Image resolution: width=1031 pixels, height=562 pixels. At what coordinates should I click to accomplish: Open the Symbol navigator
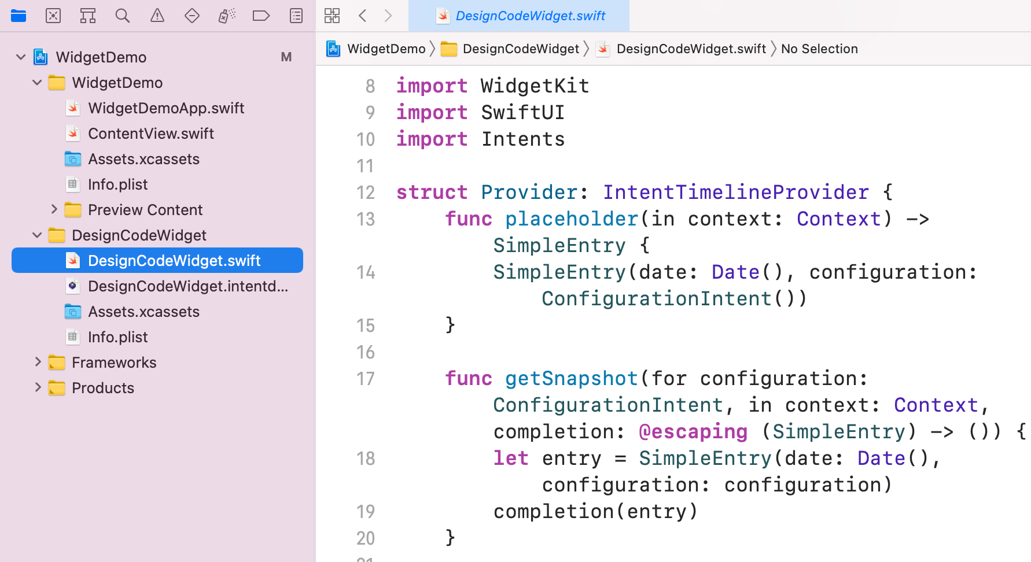(x=88, y=16)
